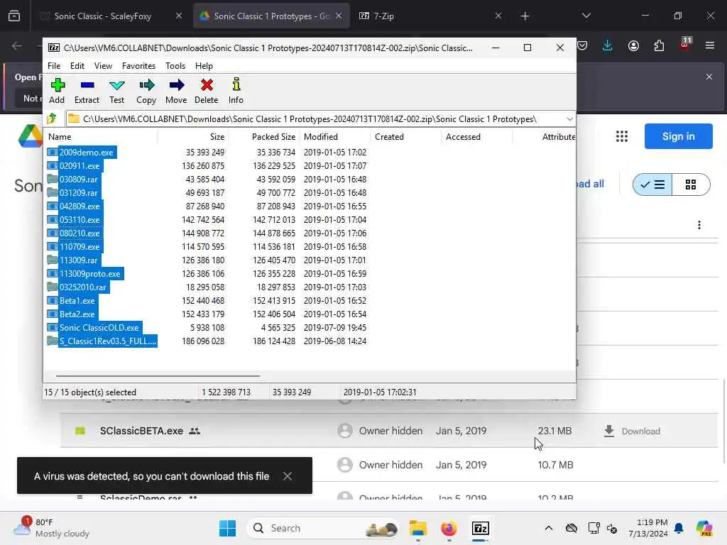This screenshot has width=727, height=545.
Task: Open the Favorites menu in 7-Zip
Action: (x=138, y=66)
